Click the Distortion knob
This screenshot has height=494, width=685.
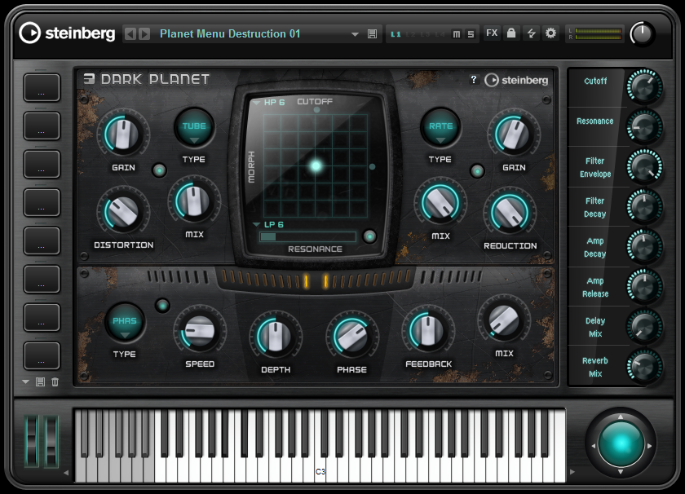point(123,212)
